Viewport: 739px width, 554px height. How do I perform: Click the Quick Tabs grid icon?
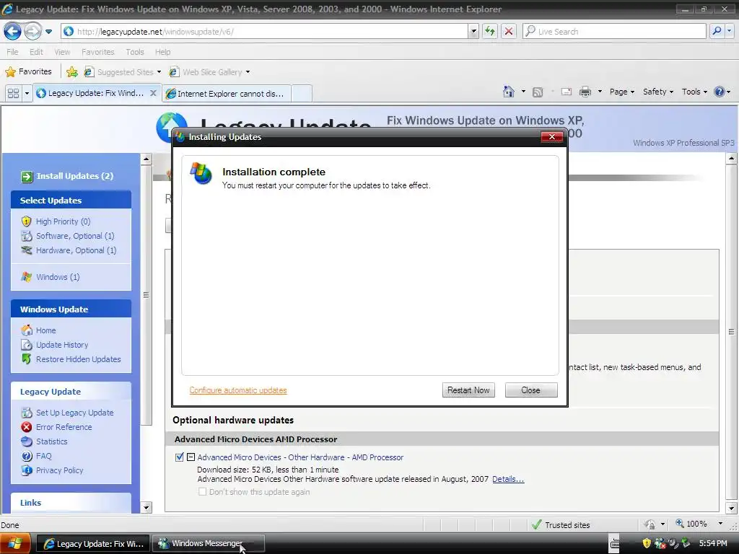[13, 93]
